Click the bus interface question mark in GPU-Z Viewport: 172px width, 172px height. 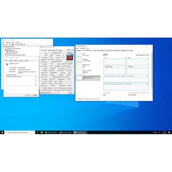73,66
